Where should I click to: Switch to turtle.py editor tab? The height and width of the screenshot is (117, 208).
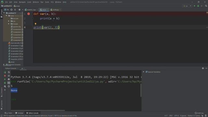tap(56, 10)
